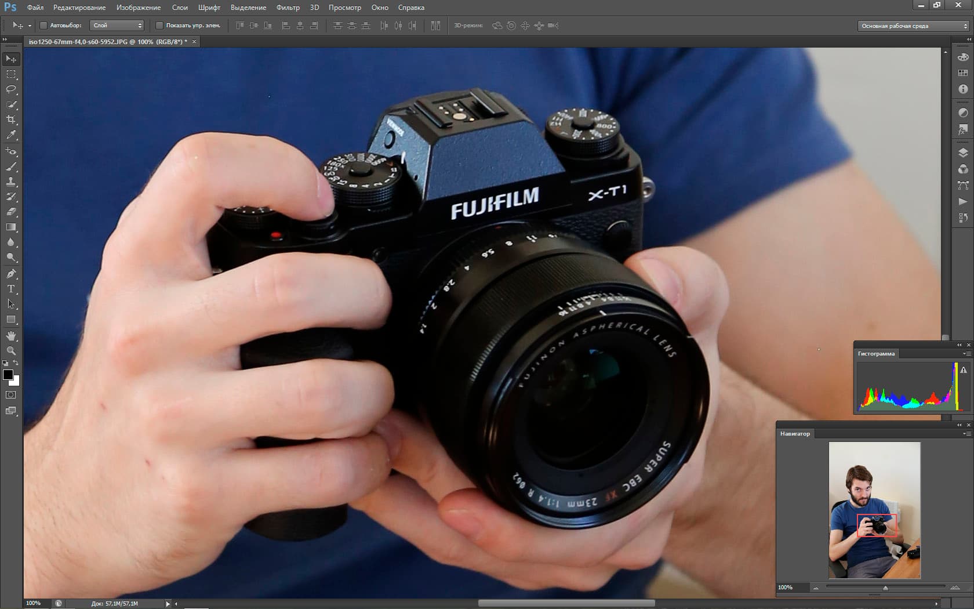The image size is (974, 609).
Task: Open the Слой auto-select dropdown
Action: pos(117,26)
